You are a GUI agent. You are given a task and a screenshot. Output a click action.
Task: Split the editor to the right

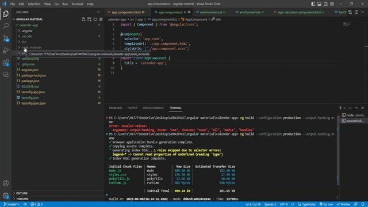(356, 12)
